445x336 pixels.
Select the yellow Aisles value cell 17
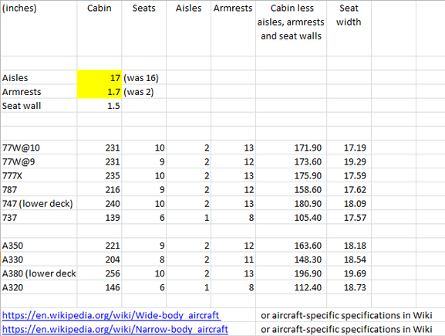tap(99, 77)
